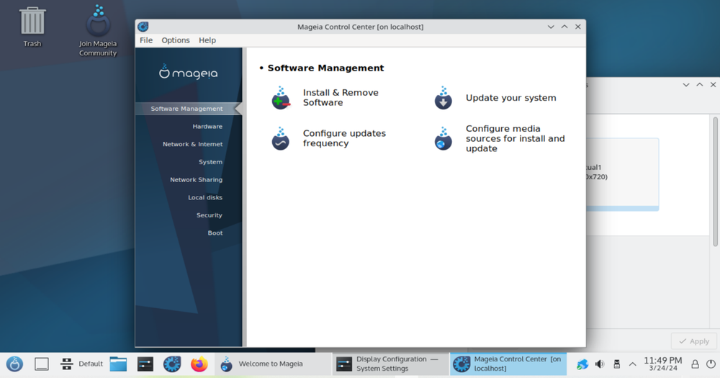Open the Trash desktop icon

tap(32, 27)
